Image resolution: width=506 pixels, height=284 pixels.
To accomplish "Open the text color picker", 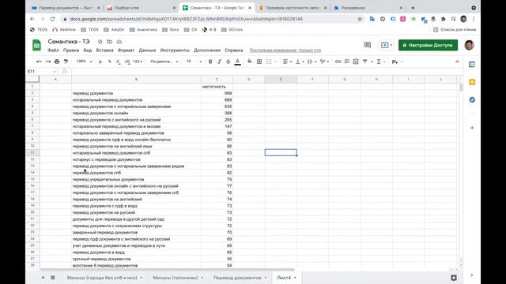I will tap(237, 62).
